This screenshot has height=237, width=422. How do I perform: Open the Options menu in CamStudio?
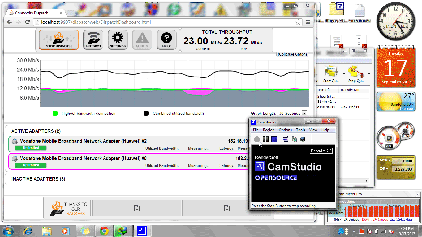coord(285,130)
